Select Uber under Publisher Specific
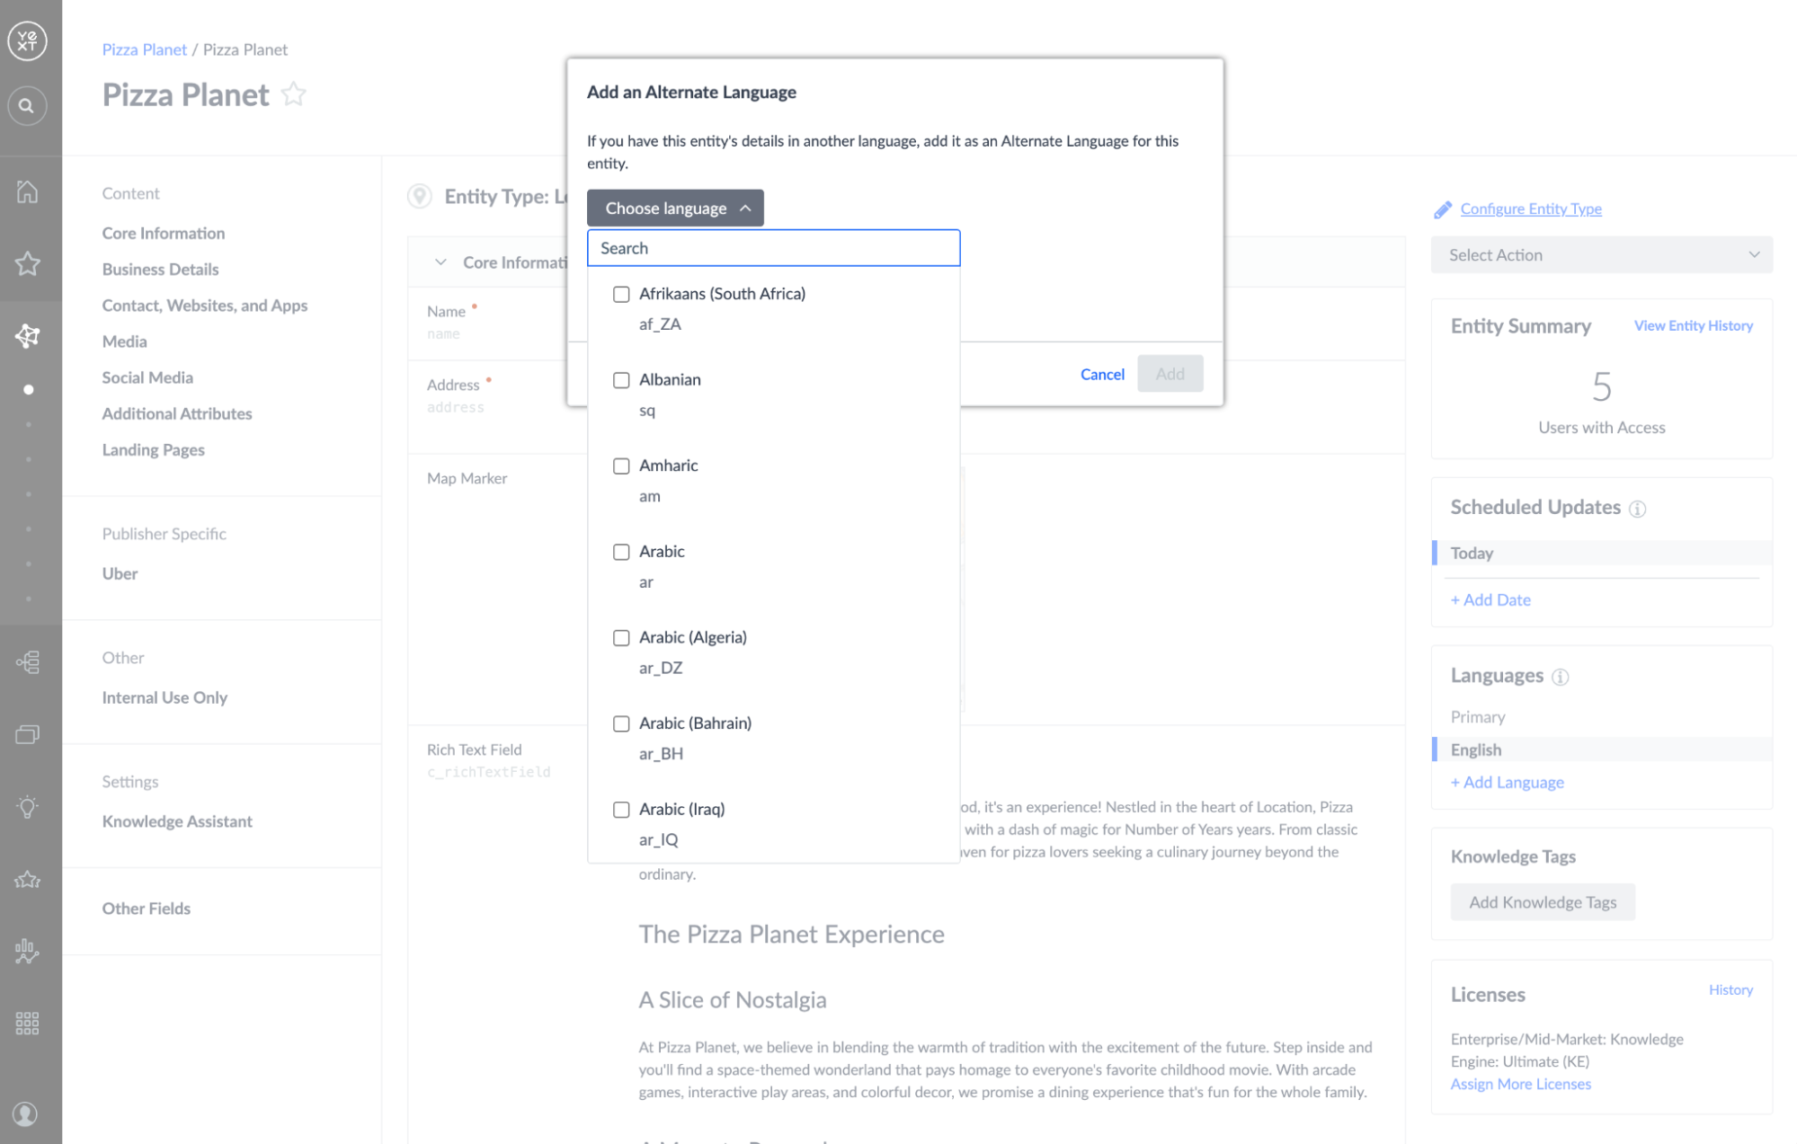The height and width of the screenshot is (1144, 1797). tap(120, 573)
